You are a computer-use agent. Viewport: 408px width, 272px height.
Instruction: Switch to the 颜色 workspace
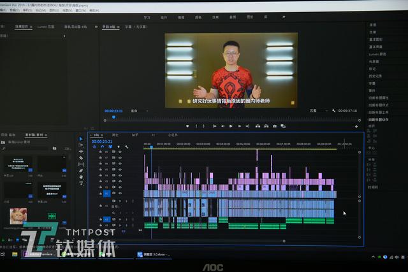click(x=198, y=17)
